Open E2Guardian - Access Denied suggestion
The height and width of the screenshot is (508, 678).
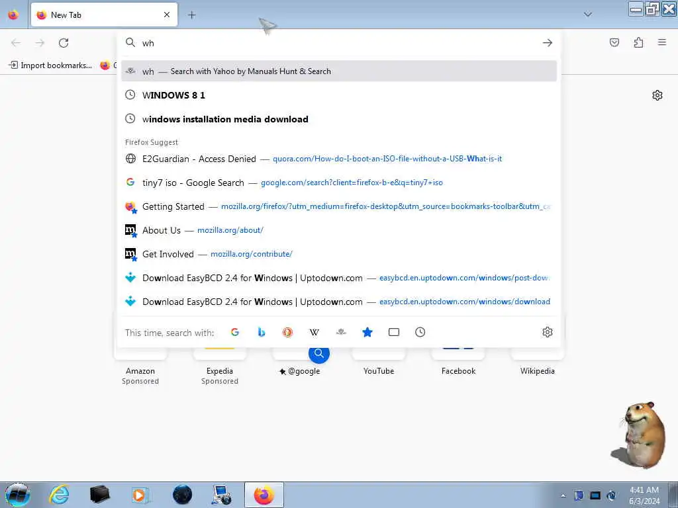(339, 159)
